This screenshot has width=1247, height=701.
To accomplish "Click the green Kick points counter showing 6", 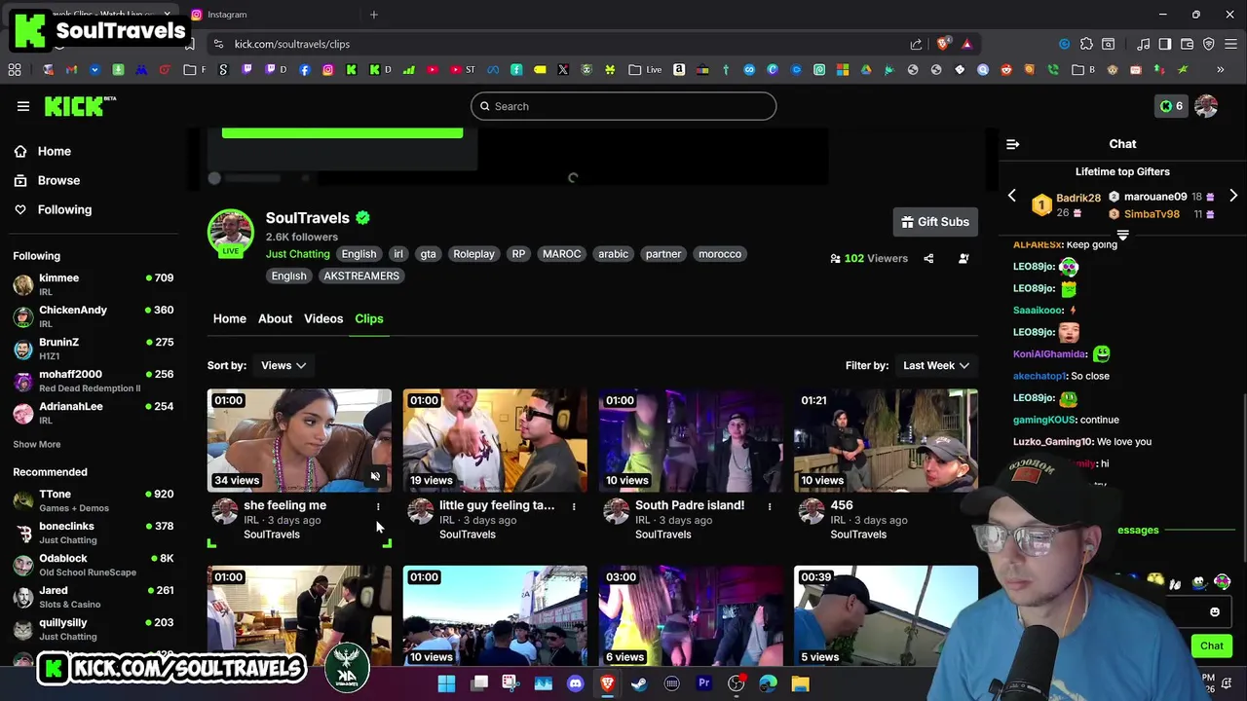I will coord(1171,106).
